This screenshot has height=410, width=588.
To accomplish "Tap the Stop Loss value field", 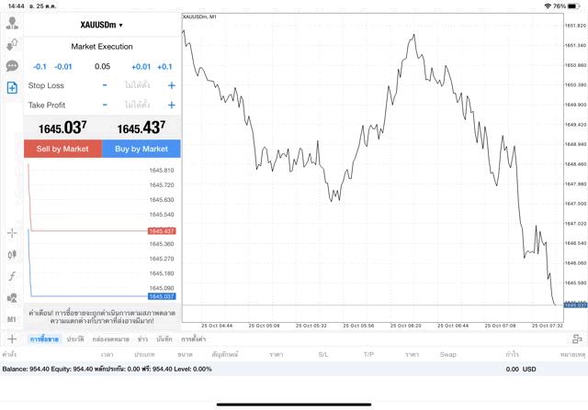I will click(138, 85).
